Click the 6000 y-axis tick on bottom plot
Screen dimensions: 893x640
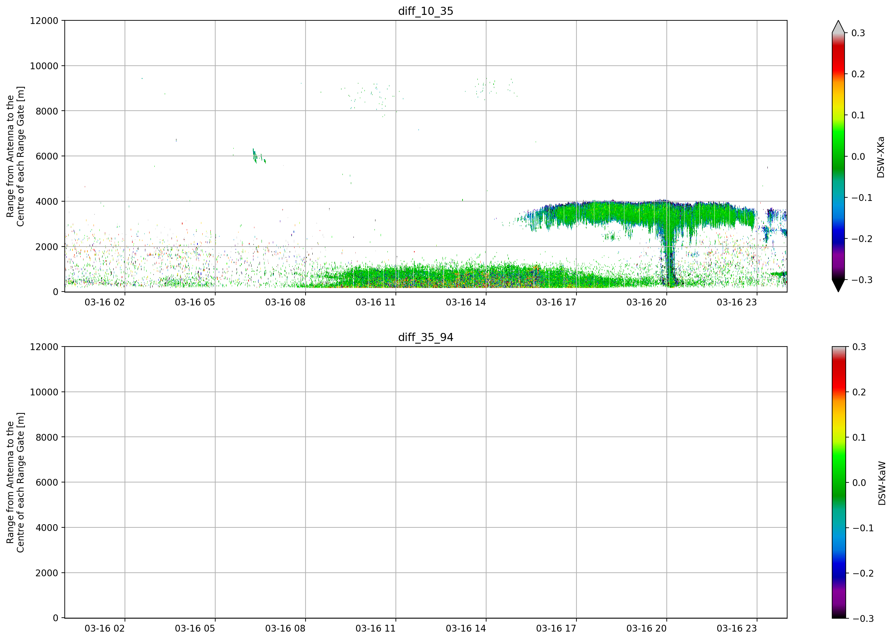coord(47,482)
